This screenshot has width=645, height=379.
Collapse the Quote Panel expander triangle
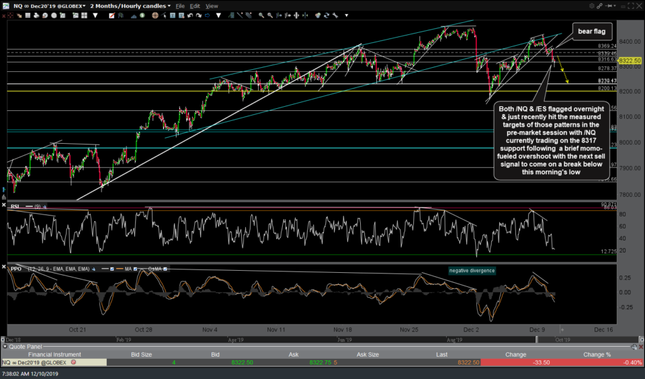pyautogui.click(x=5, y=347)
